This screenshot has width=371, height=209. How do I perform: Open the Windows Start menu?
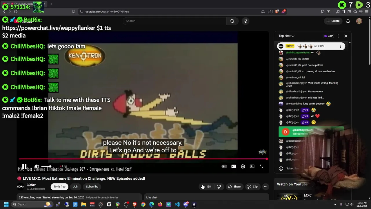pos(6,204)
